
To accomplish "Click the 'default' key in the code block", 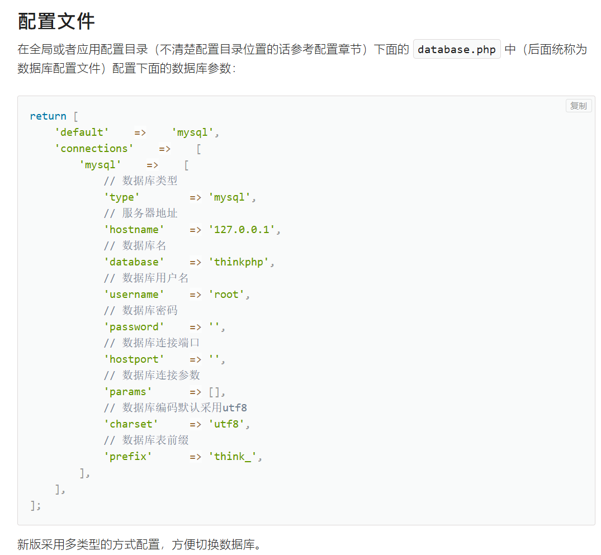I will [x=82, y=132].
